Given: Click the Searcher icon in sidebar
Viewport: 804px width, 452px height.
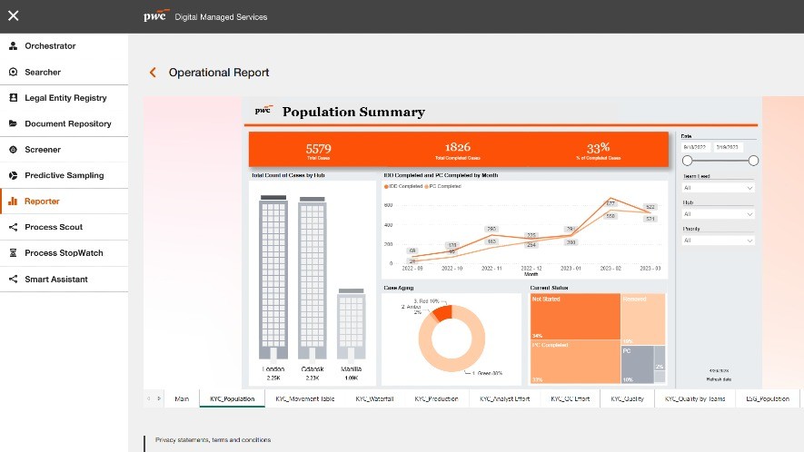Looking at the screenshot, I should click(14, 72).
